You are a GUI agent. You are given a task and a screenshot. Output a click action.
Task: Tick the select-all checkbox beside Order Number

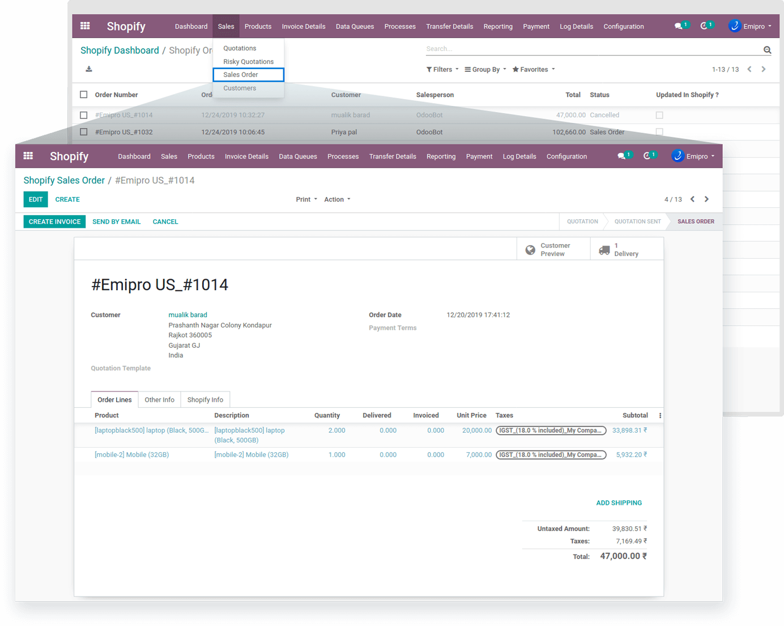[x=84, y=95]
